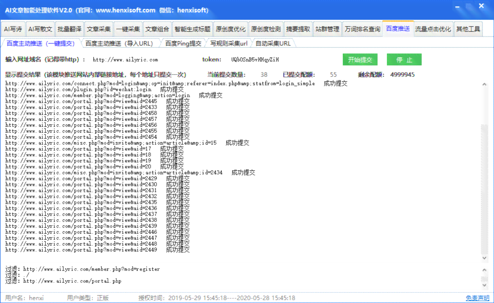Screen dimensions: 494x303
Task: Select the line with aid=2435
Action: 98,202
